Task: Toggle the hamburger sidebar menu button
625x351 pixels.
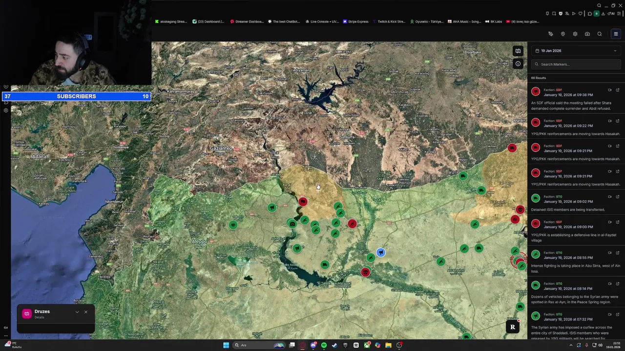Action: point(616,34)
